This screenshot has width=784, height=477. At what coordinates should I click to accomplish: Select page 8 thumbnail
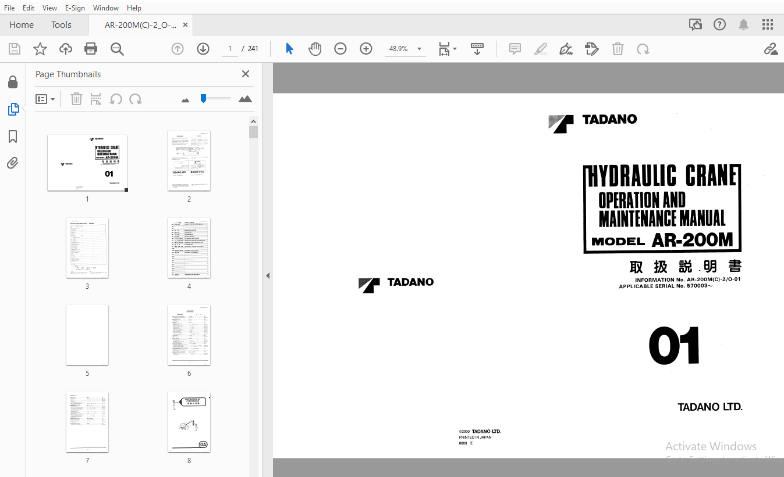(189, 422)
